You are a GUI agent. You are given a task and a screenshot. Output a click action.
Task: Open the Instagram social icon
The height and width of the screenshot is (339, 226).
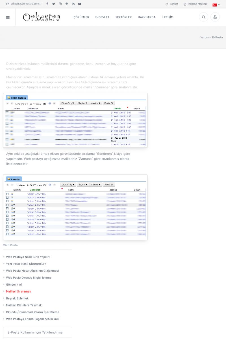[60, 4]
